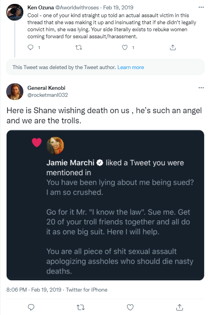The height and width of the screenshot is (315, 208).
Task: Like General Kenobi's tweet
Action: pos(130,307)
